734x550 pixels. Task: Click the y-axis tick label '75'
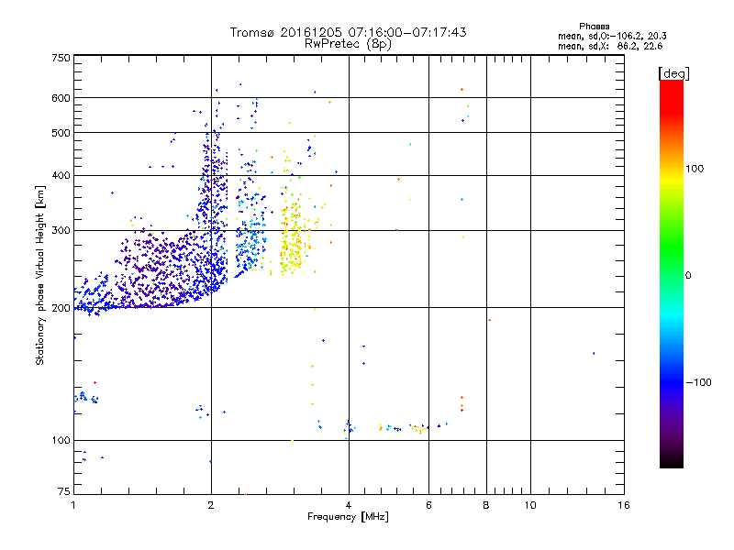[x=64, y=491]
